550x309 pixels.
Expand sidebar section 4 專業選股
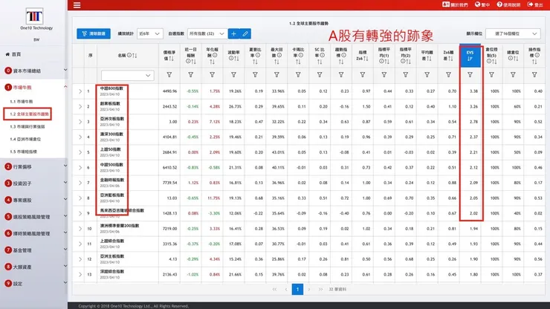(x=34, y=201)
